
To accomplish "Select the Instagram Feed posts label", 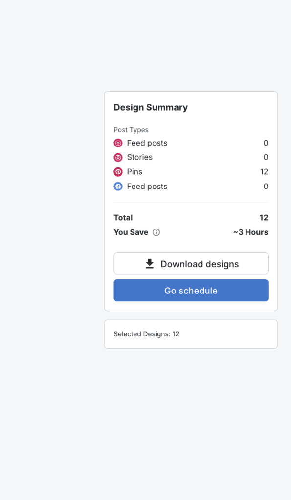I will coord(146,143).
